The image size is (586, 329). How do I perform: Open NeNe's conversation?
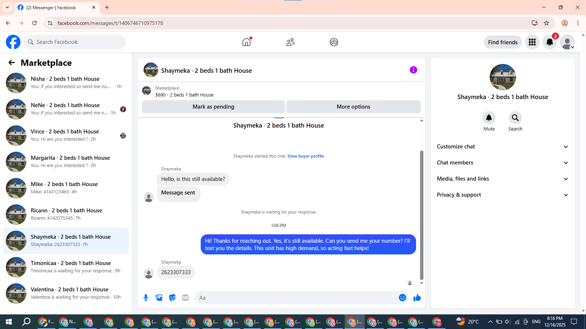tap(66, 109)
